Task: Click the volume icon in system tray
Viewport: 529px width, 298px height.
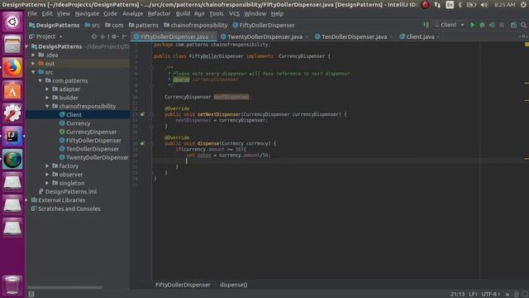Action: coord(484,5)
